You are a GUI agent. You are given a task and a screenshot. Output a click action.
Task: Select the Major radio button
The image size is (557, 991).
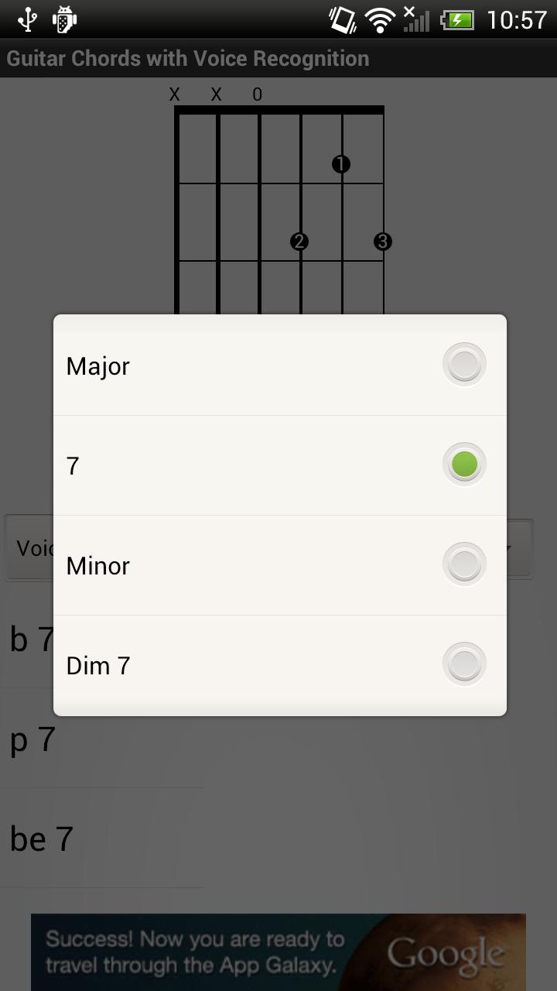[x=464, y=365]
